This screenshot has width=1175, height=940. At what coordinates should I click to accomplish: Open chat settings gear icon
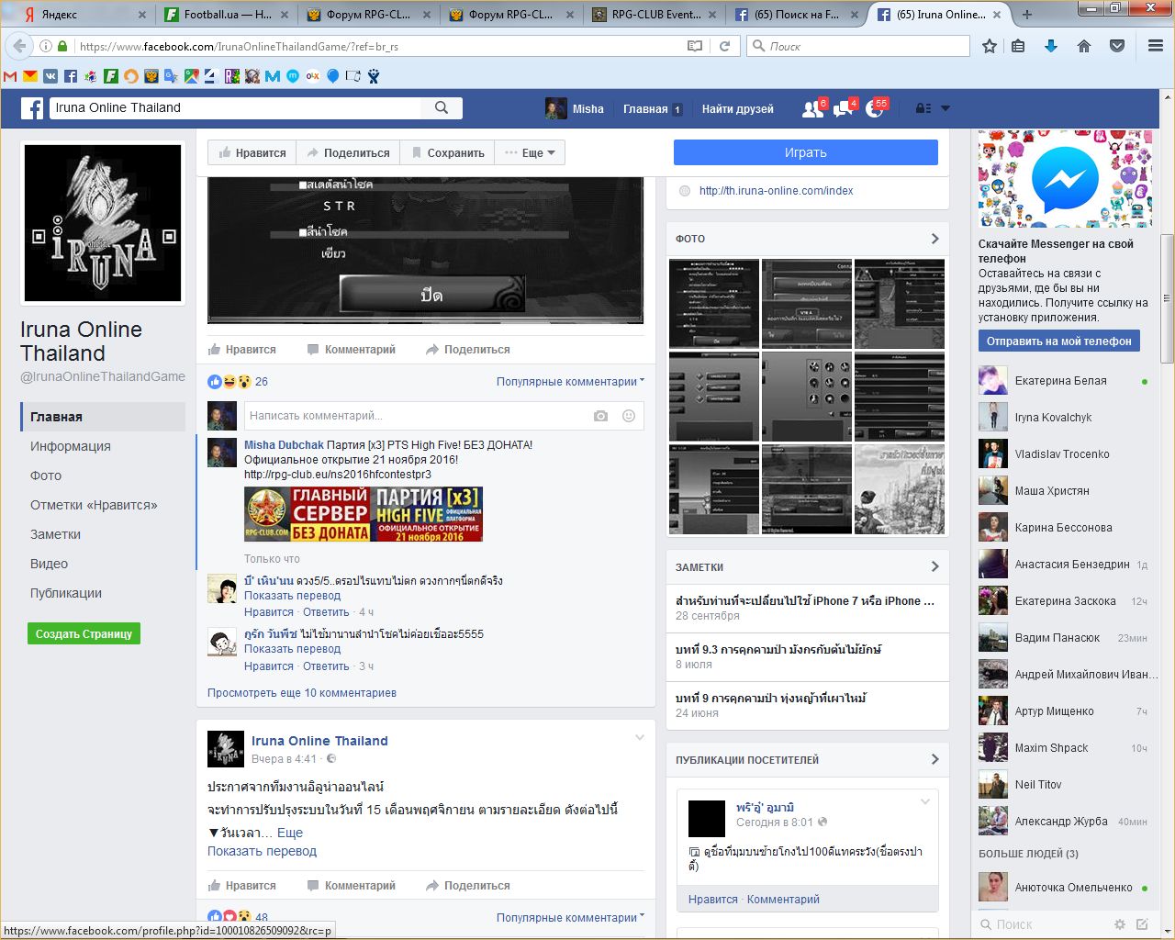point(1119,924)
